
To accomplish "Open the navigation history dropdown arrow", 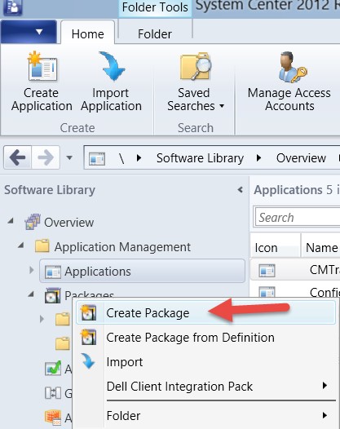I will coord(69,157).
